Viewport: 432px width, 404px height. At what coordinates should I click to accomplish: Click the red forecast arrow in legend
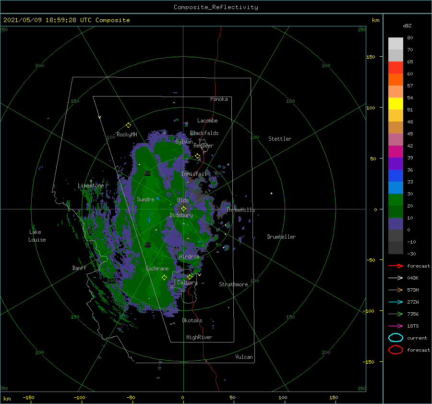[396, 266]
